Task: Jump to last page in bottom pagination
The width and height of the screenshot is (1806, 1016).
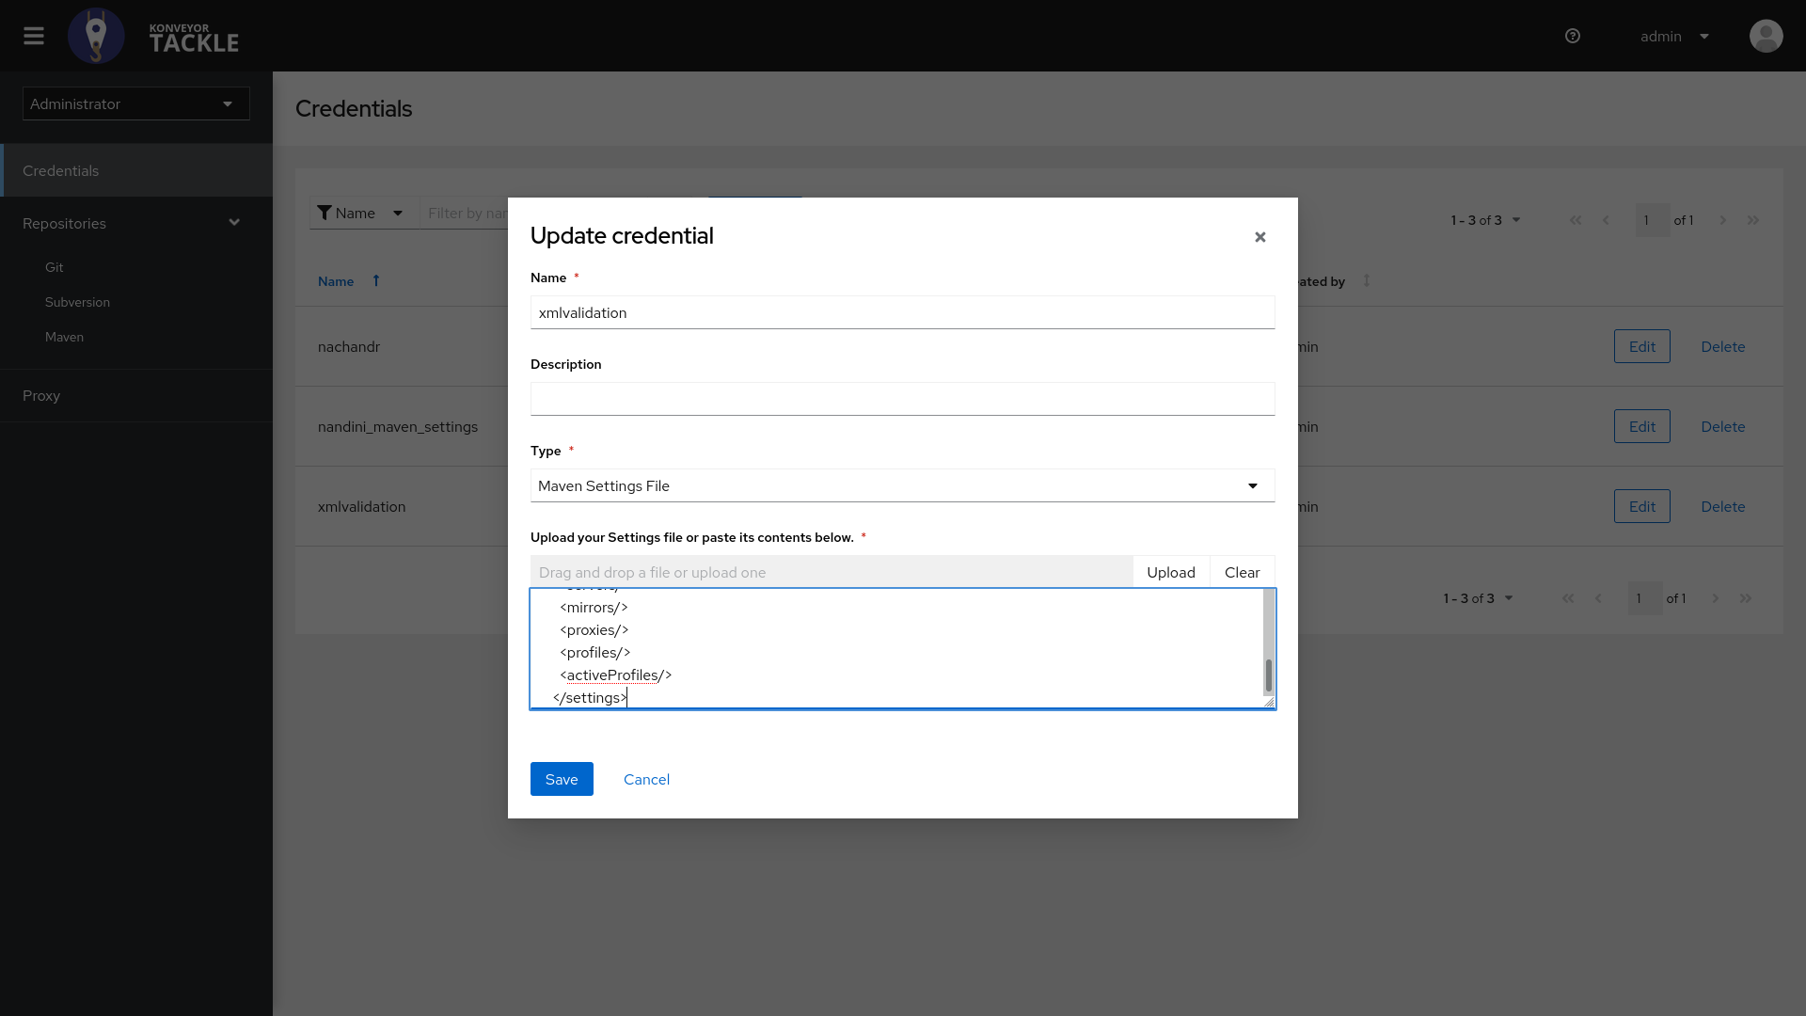Action: 1745,598
